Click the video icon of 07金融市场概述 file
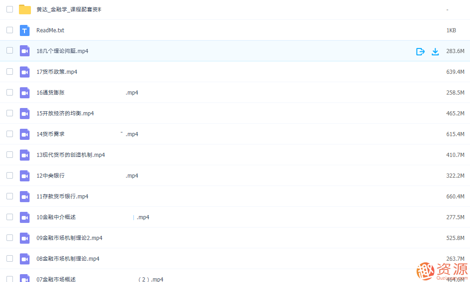This screenshot has width=470, height=282. click(24, 278)
